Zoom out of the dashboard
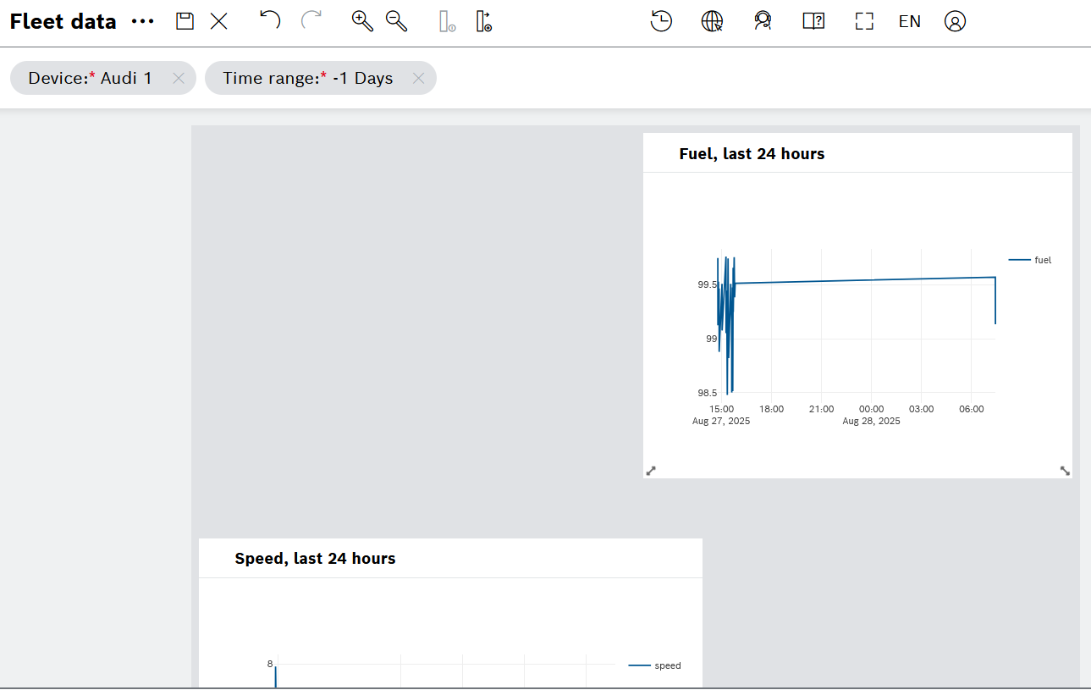Screen dimensions: 1091x690 coord(396,22)
